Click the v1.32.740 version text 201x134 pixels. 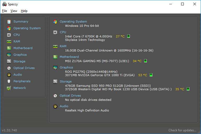coord(9,130)
